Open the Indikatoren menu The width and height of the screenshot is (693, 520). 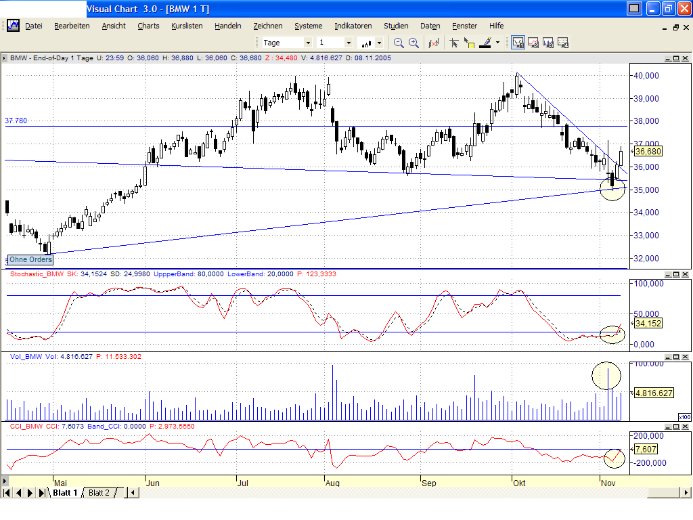tap(353, 26)
